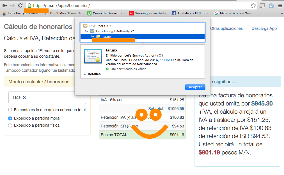Open the Cast screen icon
The image size is (284, 175).
[x=262, y=6]
